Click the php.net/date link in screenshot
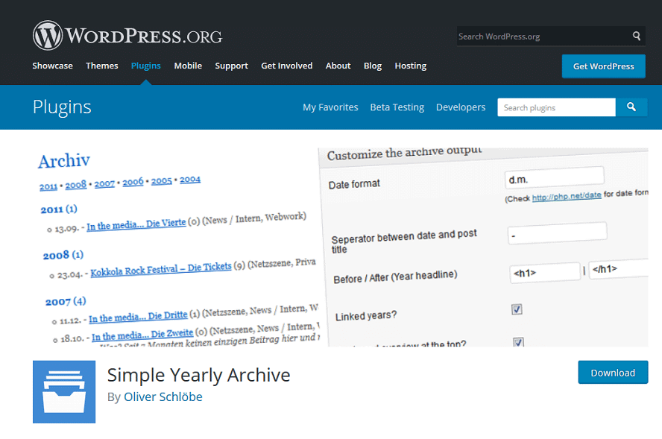 (x=567, y=196)
